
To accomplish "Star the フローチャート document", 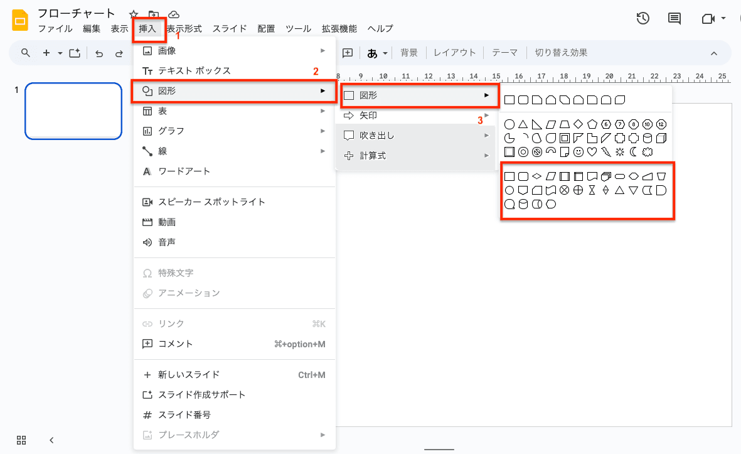I will pos(133,14).
